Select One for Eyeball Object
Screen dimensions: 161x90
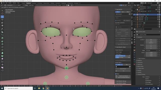tap(119, 65)
